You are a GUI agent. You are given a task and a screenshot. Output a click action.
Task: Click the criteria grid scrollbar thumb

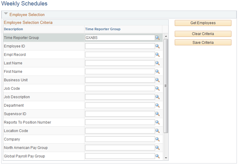tap(166, 86)
